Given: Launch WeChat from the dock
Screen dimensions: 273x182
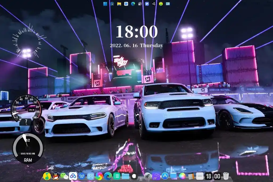Looking at the screenshot, I should point(64,176).
